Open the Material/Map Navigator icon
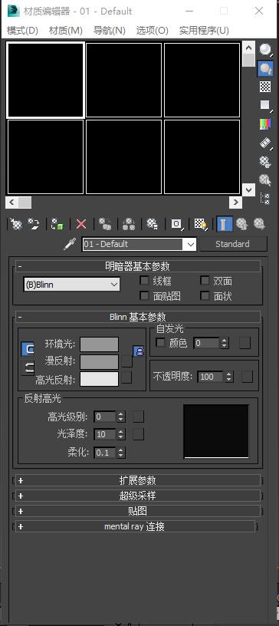The image size is (279, 626). 264,199
